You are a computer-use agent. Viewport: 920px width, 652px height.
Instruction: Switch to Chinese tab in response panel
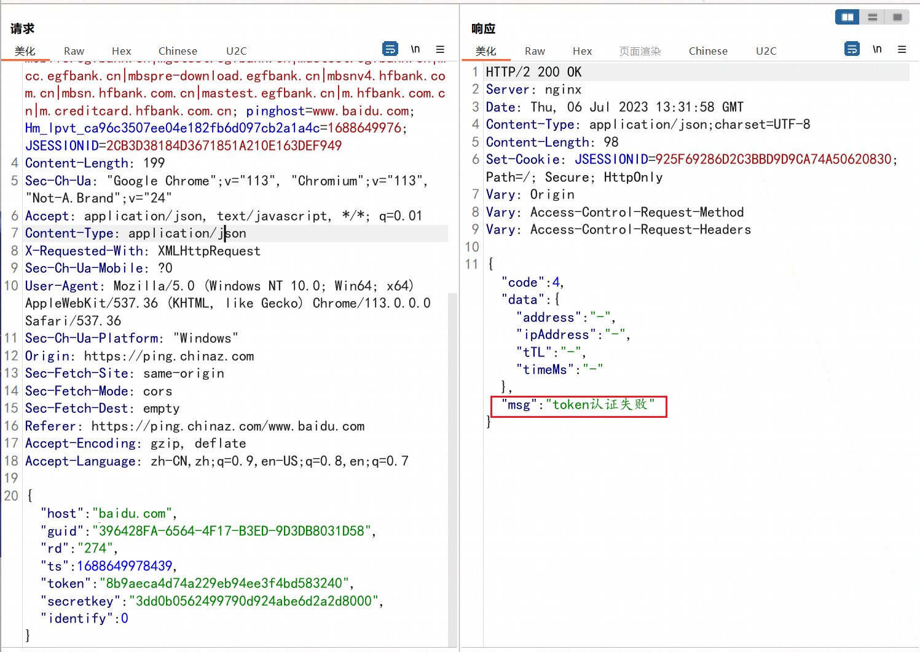click(708, 51)
